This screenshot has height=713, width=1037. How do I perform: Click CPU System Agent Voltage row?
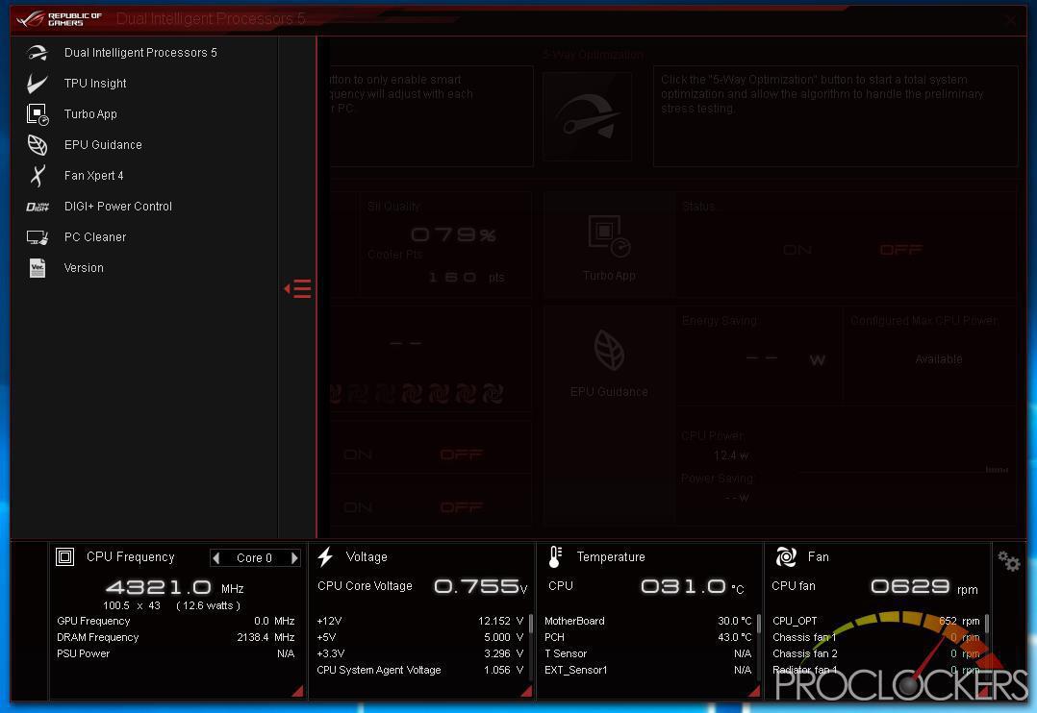pyautogui.click(x=420, y=670)
